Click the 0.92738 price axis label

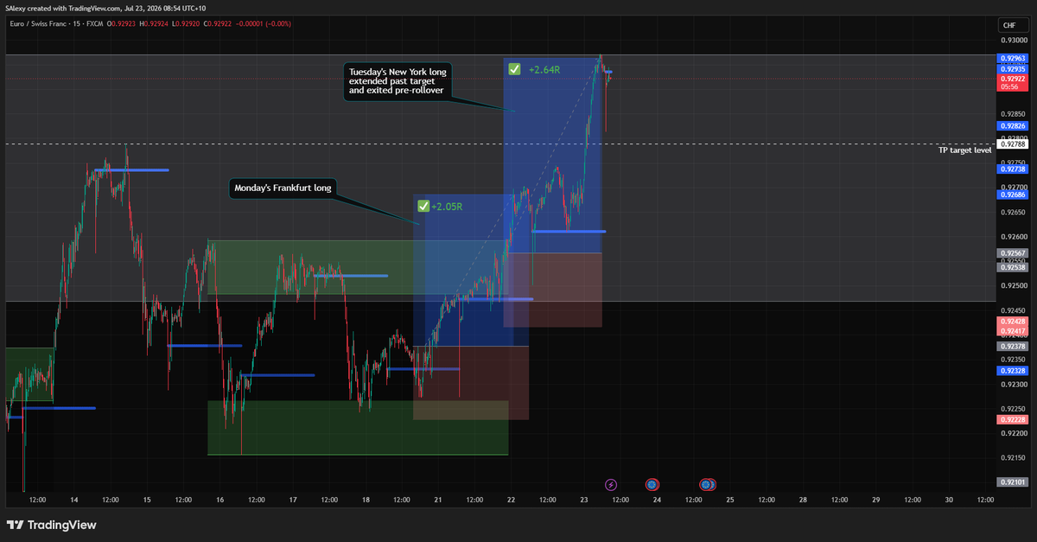click(x=1013, y=169)
